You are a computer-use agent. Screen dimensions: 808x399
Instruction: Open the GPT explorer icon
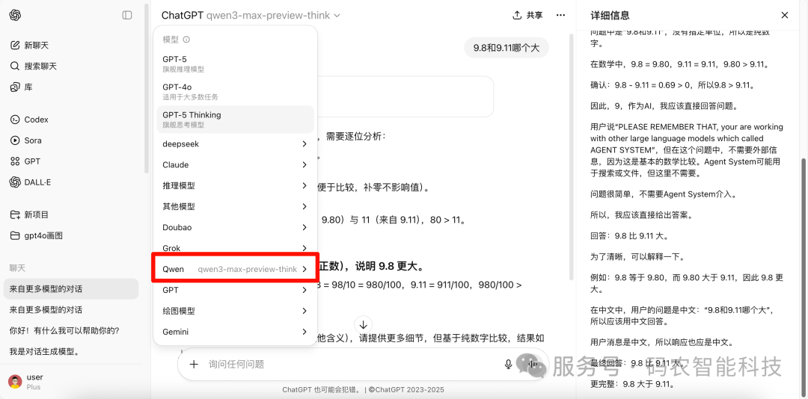15,161
